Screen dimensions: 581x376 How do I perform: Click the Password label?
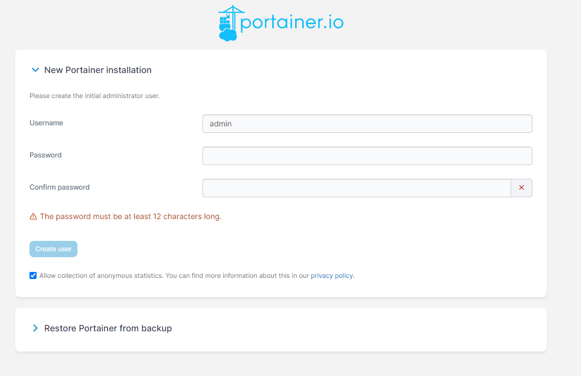click(46, 155)
